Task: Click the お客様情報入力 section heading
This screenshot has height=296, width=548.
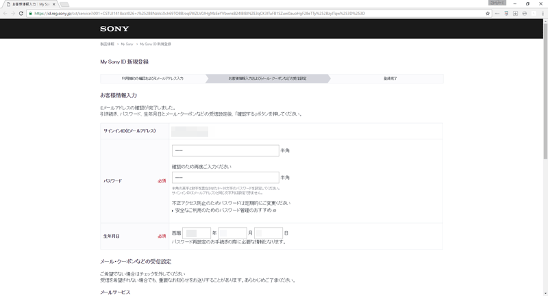Action: 119,95
